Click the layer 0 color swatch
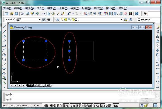162x109 pixels. 76,20
